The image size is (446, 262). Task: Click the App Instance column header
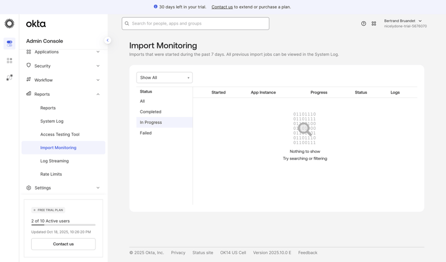263,93
